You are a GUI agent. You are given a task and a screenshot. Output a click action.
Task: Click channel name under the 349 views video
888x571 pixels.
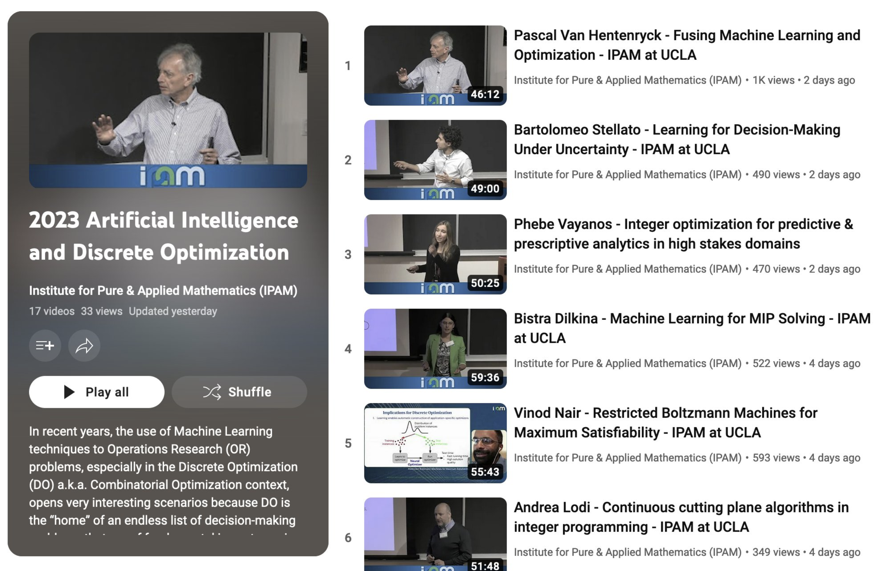click(x=628, y=552)
